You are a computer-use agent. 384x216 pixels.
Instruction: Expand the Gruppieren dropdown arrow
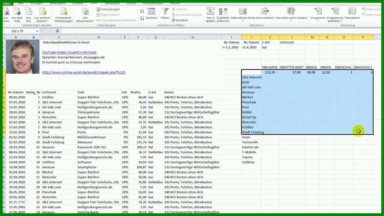318,21
